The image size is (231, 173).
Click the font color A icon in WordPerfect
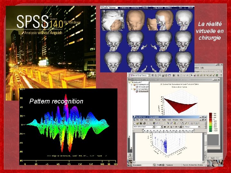point(181,127)
